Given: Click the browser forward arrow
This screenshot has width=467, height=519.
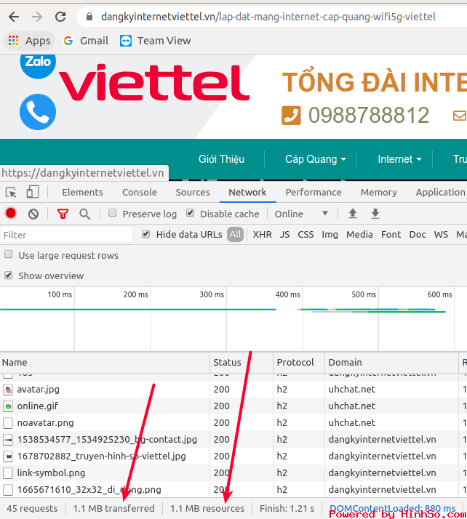Looking at the screenshot, I should [x=37, y=17].
